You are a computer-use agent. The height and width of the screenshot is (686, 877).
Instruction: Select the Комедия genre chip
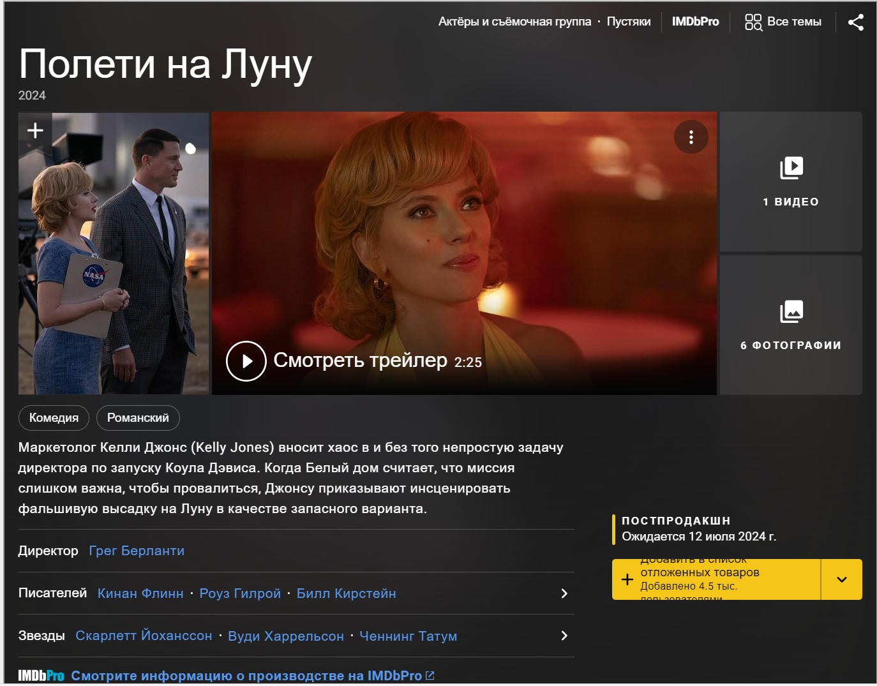pos(54,418)
